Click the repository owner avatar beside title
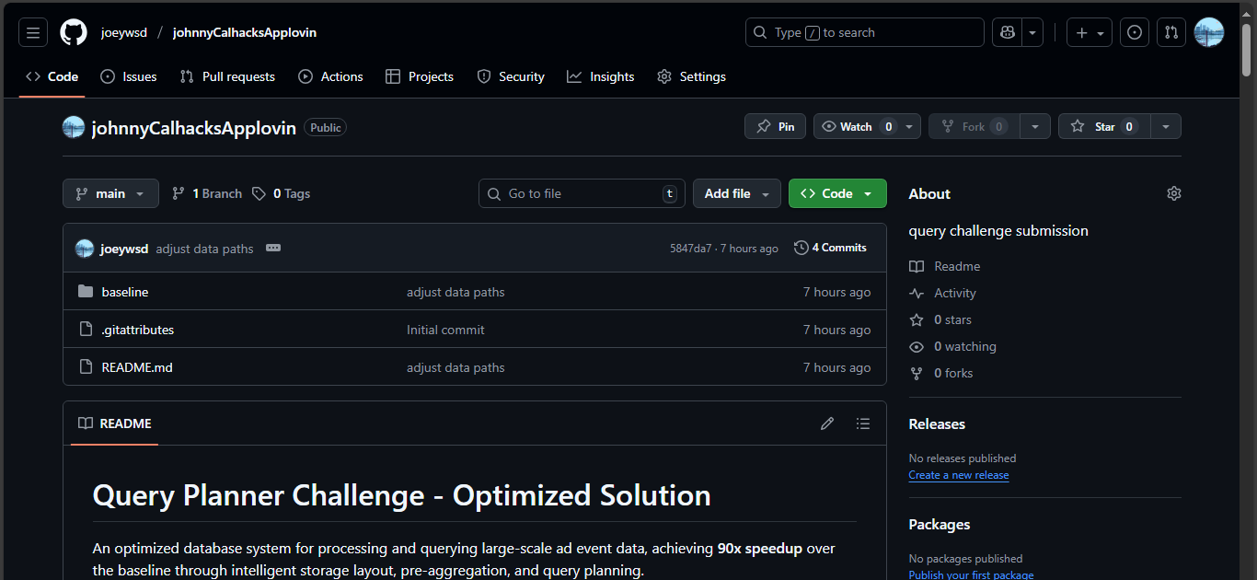Image resolution: width=1257 pixels, height=580 pixels. (x=74, y=127)
